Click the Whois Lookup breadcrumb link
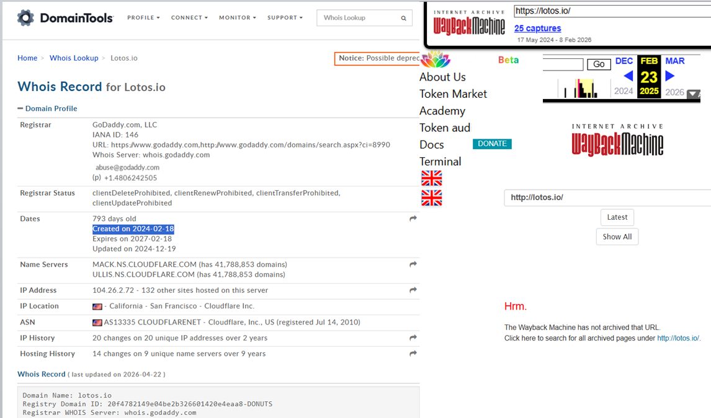 (x=74, y=58)
